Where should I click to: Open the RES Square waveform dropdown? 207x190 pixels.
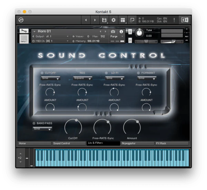point(83,78)
